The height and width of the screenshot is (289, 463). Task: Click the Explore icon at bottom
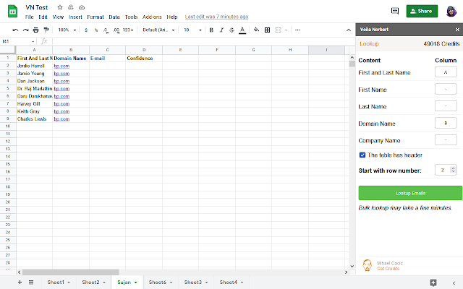[x=433, y=282]
